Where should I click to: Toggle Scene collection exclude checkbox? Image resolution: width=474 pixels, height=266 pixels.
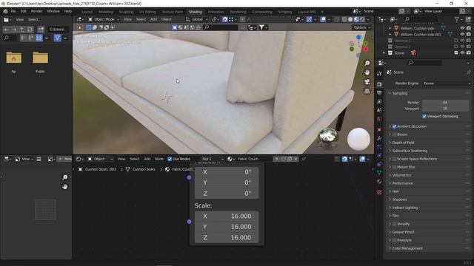(456, 52)
